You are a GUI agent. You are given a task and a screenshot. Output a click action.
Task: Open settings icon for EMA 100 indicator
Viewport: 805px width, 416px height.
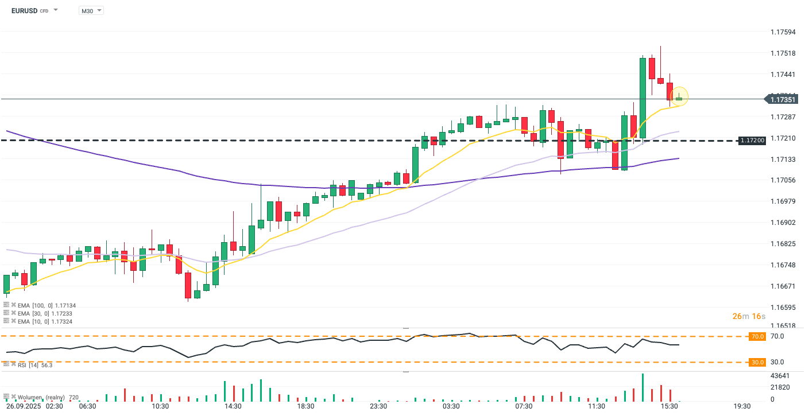click(6, 305)
